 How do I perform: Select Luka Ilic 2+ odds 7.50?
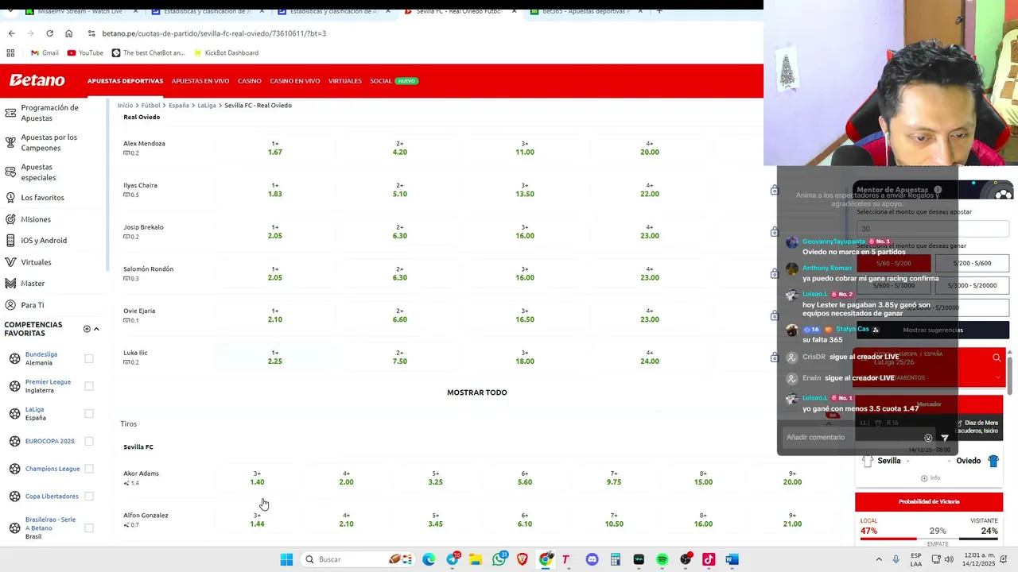[400, 357]
